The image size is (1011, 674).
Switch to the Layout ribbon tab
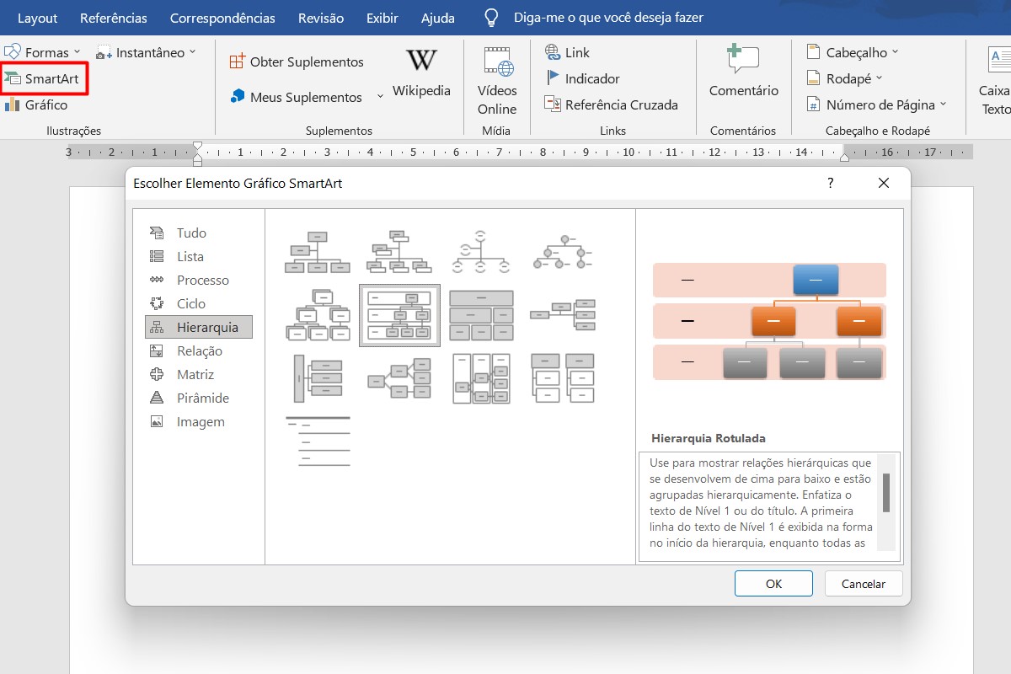pyautogui.click(x=38, y=18)
